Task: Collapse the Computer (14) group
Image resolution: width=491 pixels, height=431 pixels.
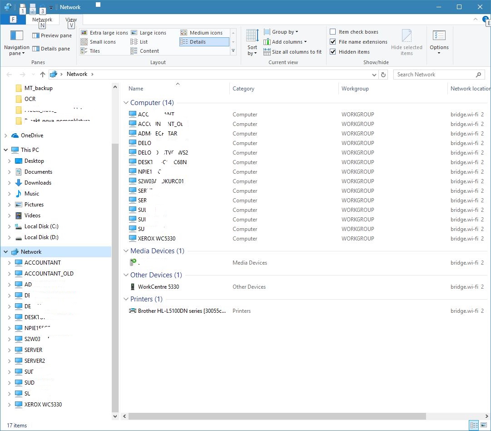Action: (126, 102)
